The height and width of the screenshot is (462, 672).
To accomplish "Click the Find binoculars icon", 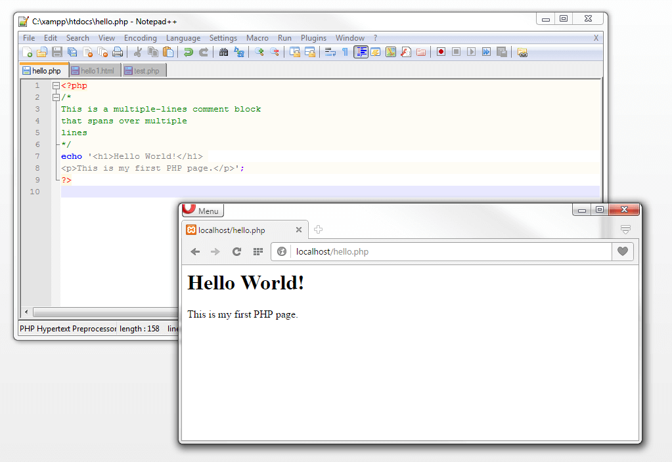I will pos(223,52).
